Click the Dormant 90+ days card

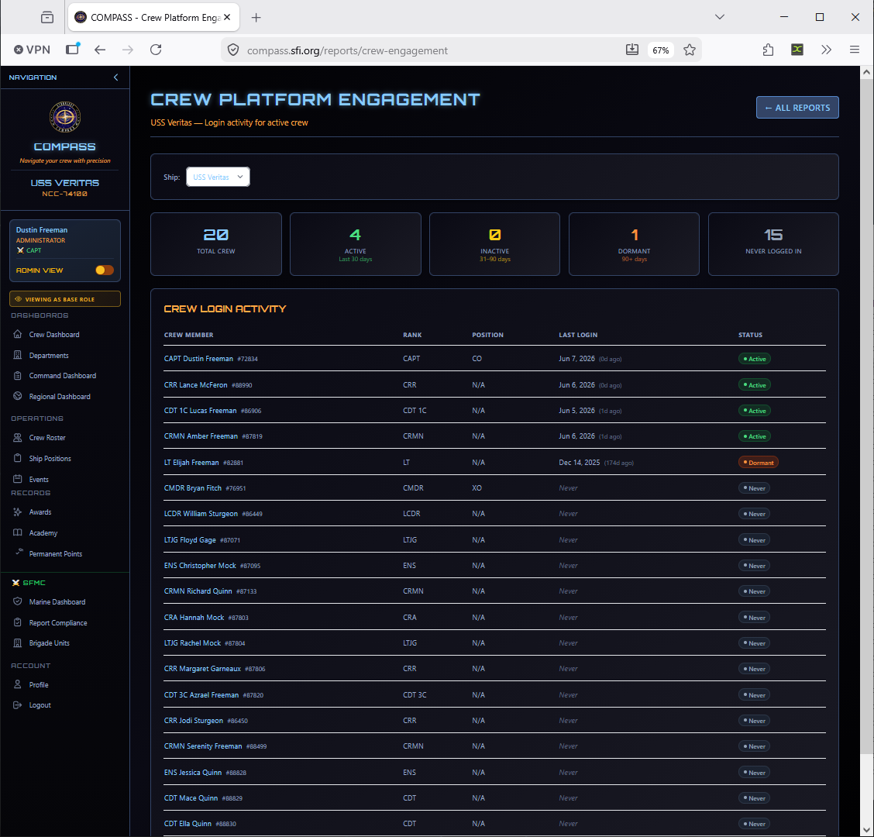pyautogui.click(x=634, y=243)
